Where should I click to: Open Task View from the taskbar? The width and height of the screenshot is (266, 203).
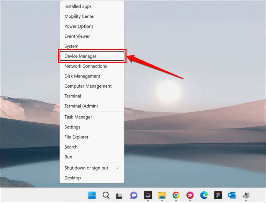point(120,195)
